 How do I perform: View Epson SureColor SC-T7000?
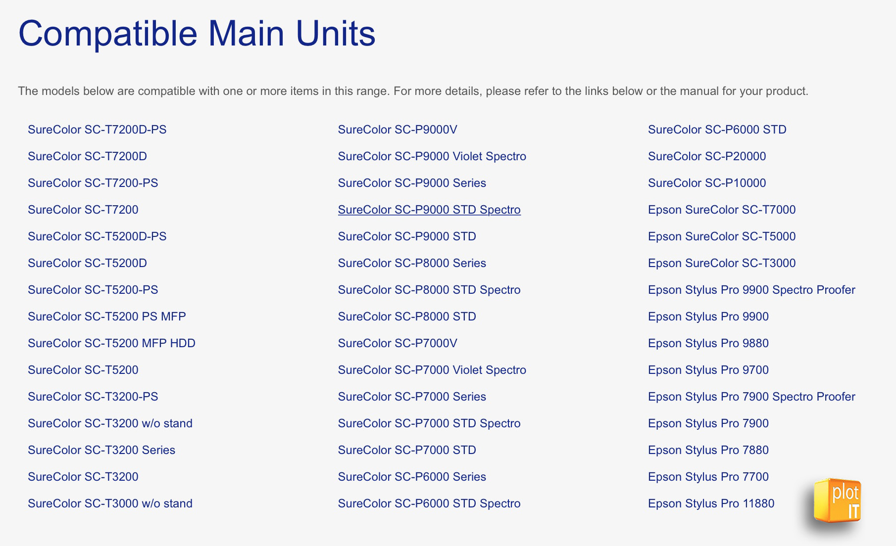click(x=722, y=210)
